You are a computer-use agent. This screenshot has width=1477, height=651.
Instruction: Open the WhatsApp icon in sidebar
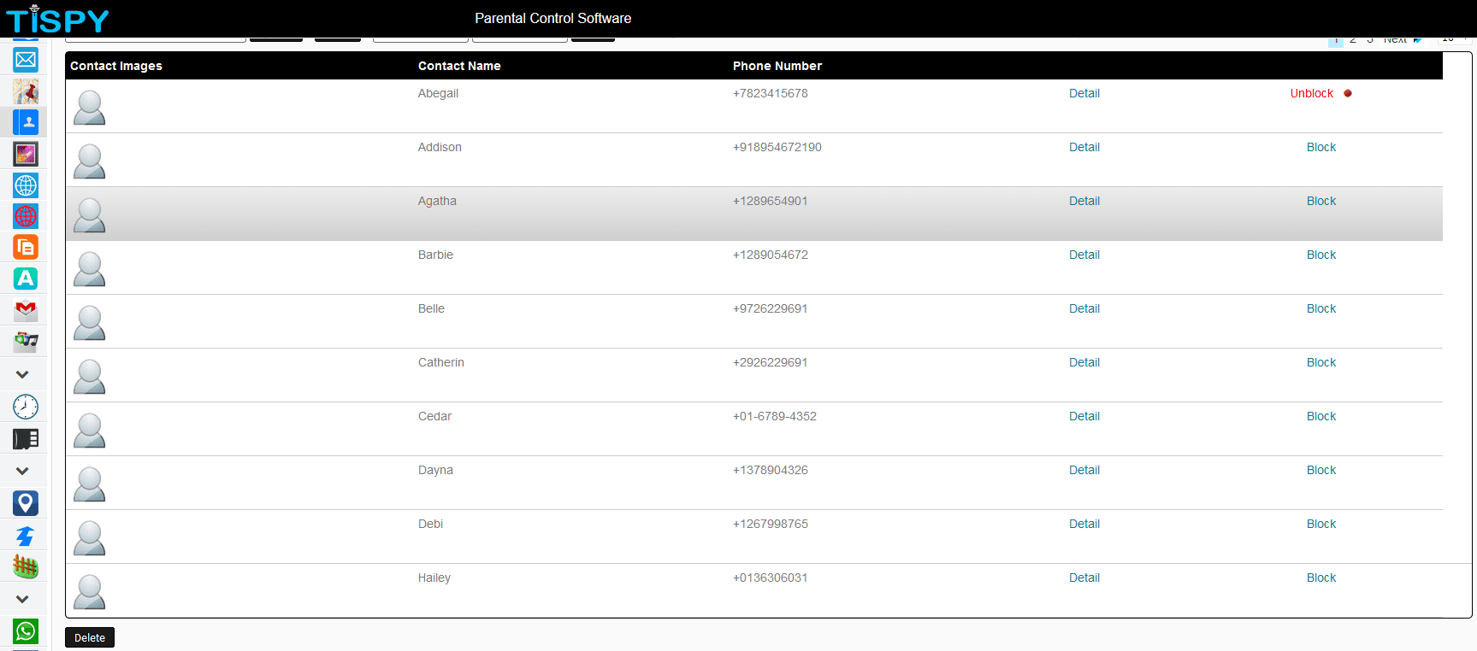pyautogui.click(x=26, y=631)
